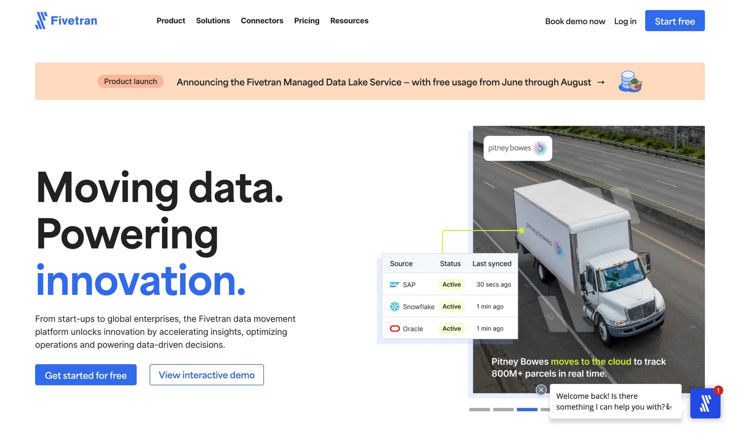
Task: Click the SAP source icon
Action: pyautogui.click(x=394, y=285)
